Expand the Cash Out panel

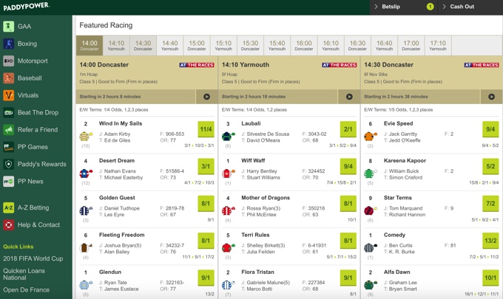[x=470, y=7]
